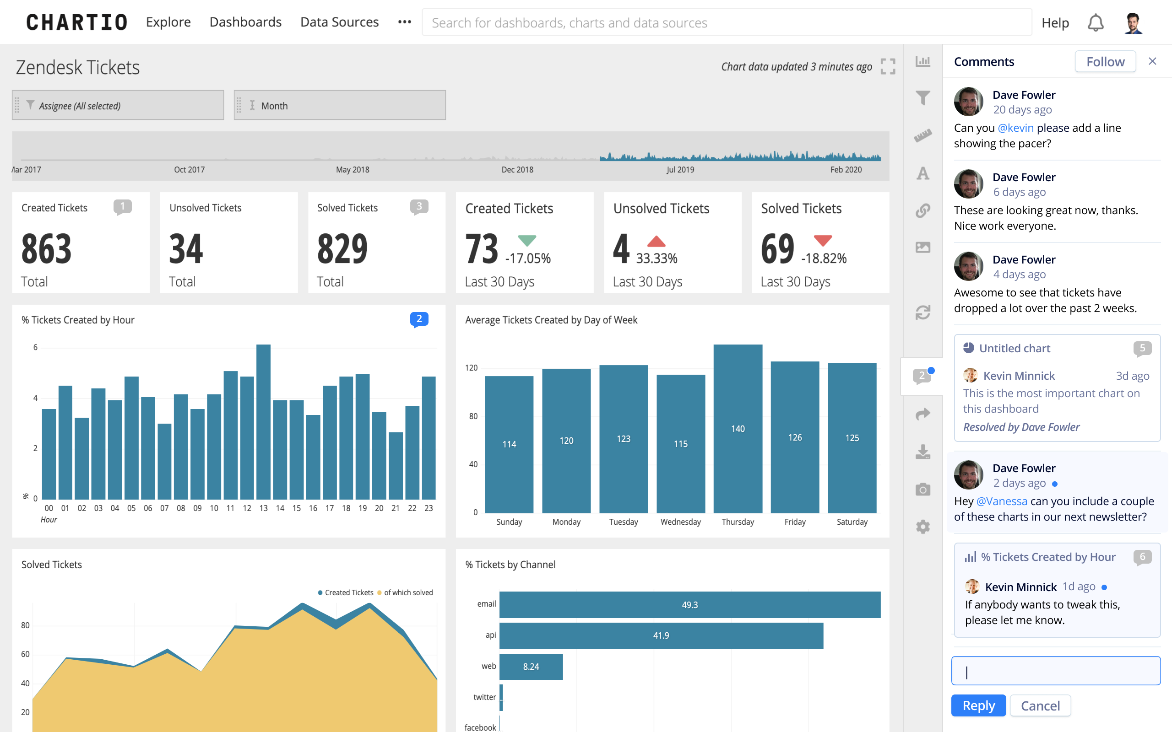Open the Explore menu item
Viewport: 1172px width, 732px height.
pyautogui.click(x=167, y=22)
